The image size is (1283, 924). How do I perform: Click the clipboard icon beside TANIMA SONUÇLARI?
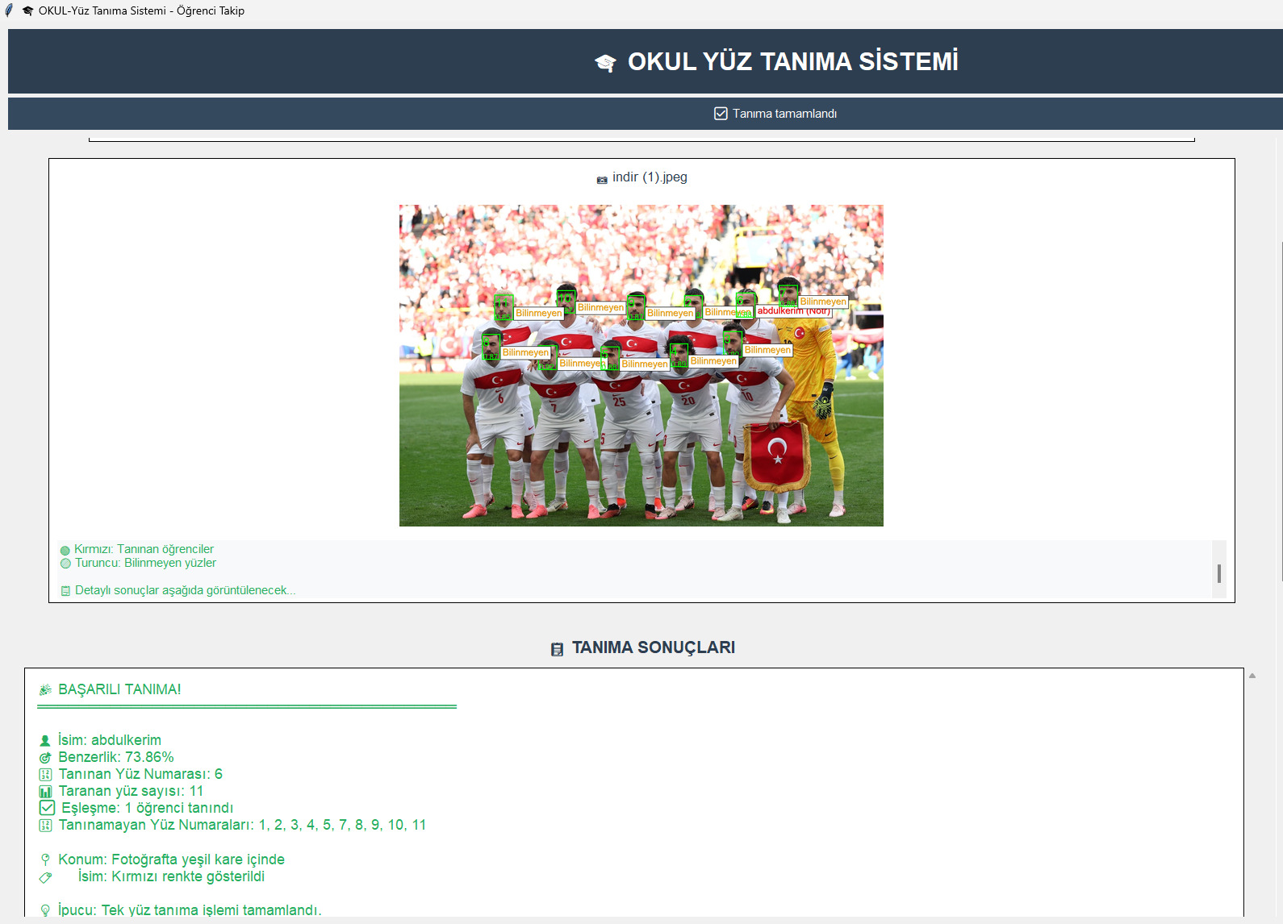click(557, 649)
